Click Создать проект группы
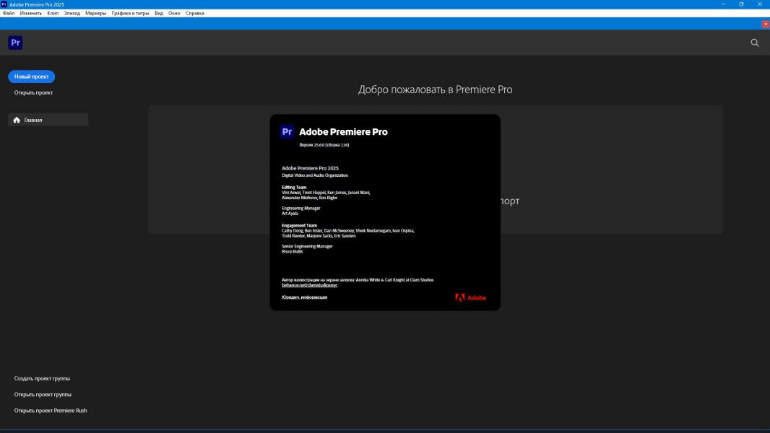Viewport: 770px width, 433px height. pos(42,378)
